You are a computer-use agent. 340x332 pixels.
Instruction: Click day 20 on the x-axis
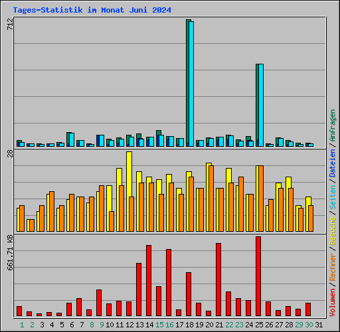(x=209, y=325)
